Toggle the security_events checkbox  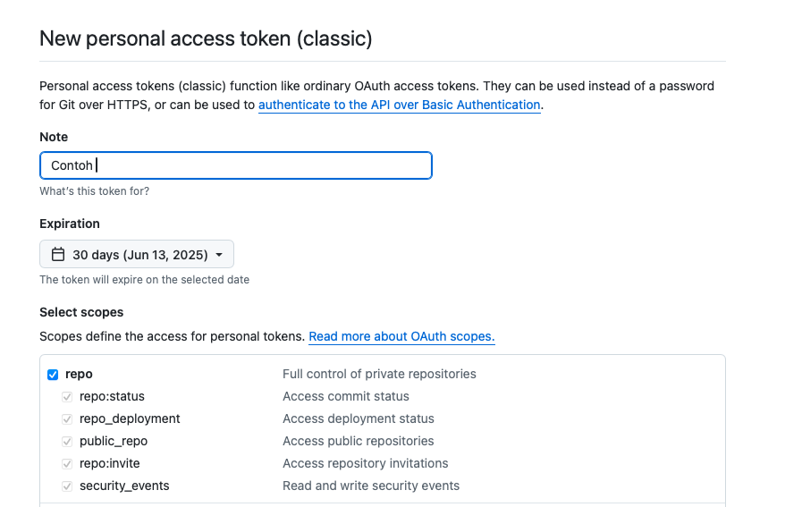pyautogui.click(x=67, y=486)
